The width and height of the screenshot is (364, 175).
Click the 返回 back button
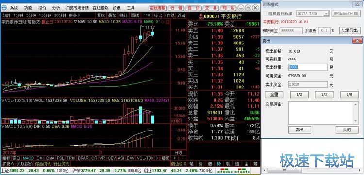(182, 15)
